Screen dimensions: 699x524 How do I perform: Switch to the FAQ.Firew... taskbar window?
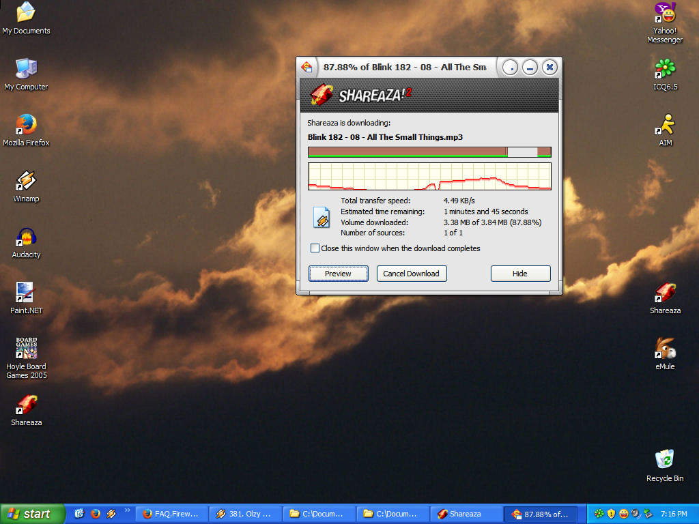pos(171,514)
